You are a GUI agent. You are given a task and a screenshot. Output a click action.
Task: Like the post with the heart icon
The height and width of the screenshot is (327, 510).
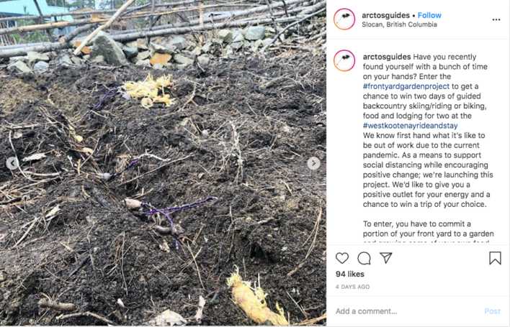tap(342, 258)
